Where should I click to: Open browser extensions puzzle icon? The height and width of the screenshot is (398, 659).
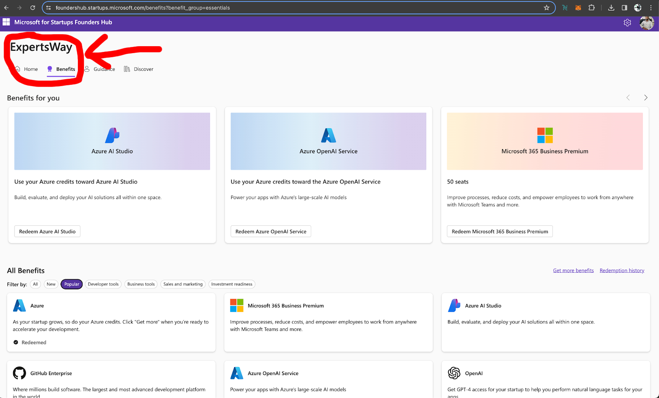591,8
